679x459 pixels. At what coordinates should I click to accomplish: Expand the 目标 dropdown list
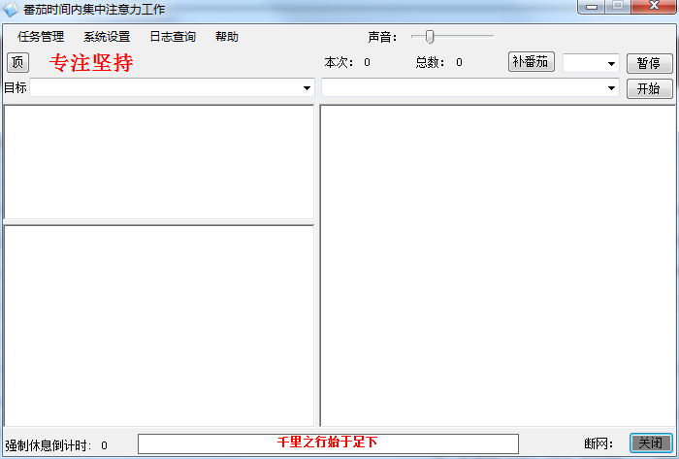(307, 88)
